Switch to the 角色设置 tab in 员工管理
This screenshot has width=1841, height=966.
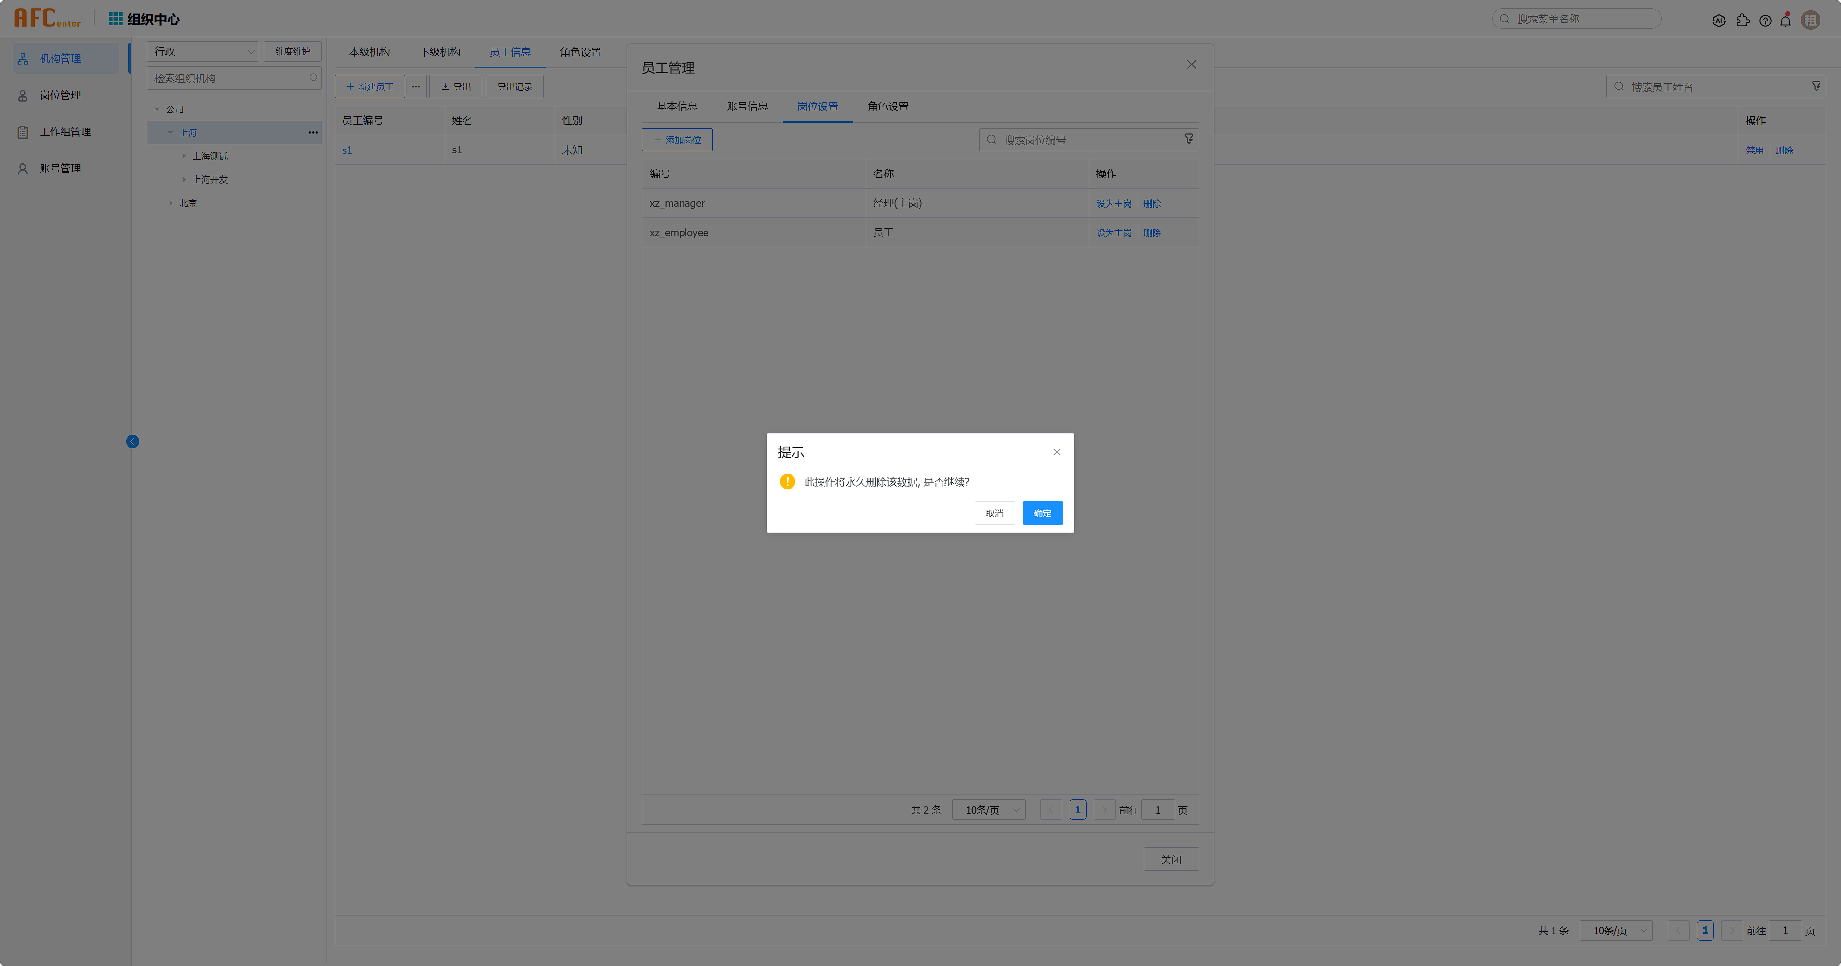tap(888, 107)
